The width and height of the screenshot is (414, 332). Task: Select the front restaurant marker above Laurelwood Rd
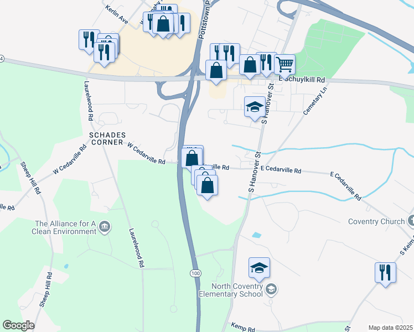104,53
